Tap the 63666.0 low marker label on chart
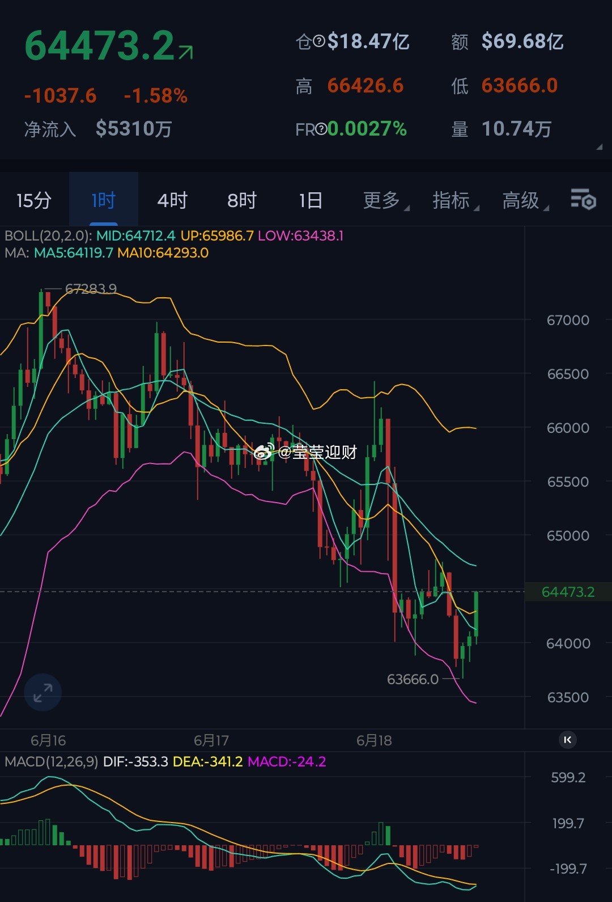This screenshot has width=612, height=902. (x=413, y=679)
